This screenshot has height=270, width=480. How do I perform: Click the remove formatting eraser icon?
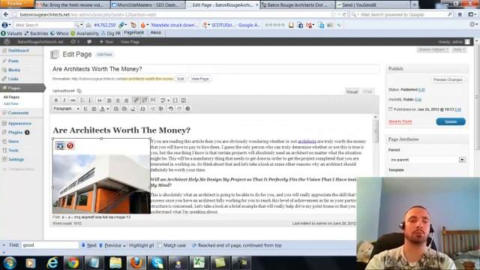pyautogui.click(x=133, y=109)
